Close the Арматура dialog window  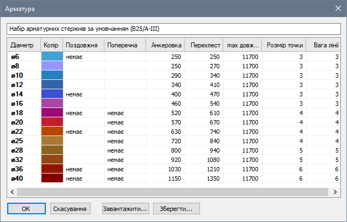(x=338, y=8)
